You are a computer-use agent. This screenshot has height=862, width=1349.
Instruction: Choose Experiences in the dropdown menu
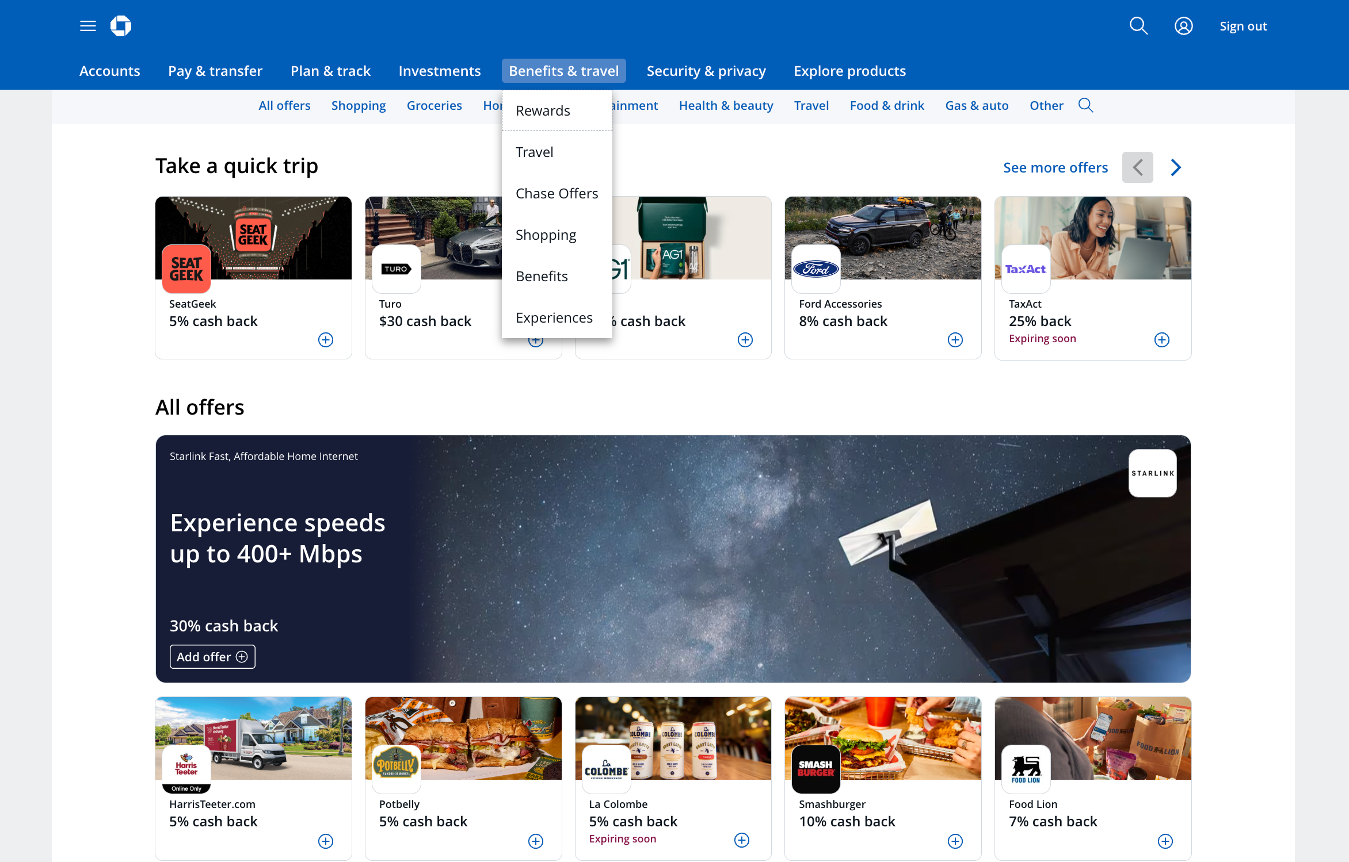(554, 318)
